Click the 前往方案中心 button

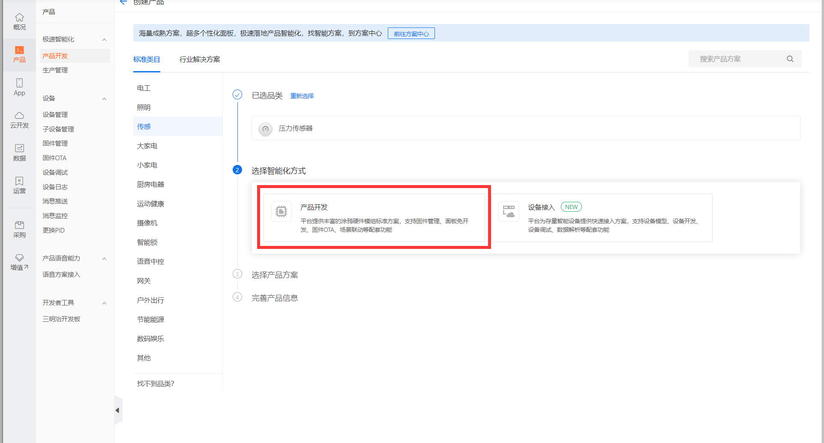click(x=411, y=33)
